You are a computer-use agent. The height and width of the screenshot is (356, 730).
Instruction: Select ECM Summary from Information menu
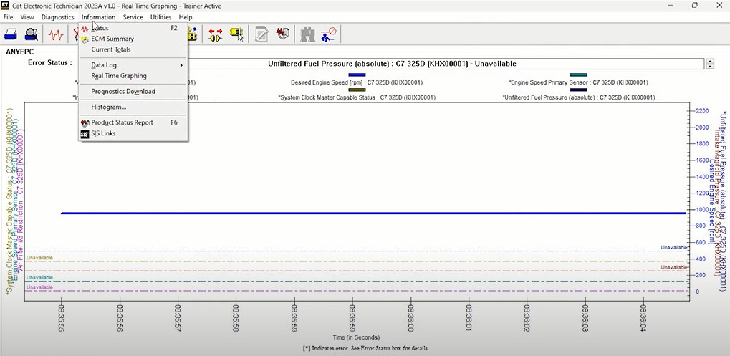tap(112, 39)
